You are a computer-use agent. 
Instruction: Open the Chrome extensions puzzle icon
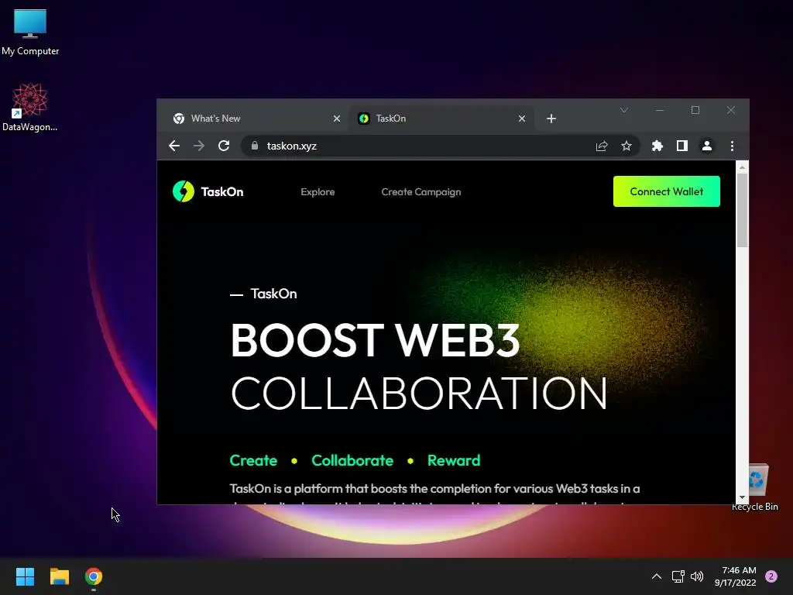[x=657, y=146]
